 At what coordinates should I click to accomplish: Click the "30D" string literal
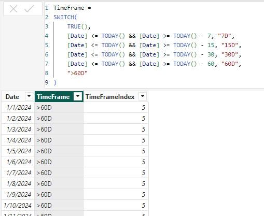230,54
